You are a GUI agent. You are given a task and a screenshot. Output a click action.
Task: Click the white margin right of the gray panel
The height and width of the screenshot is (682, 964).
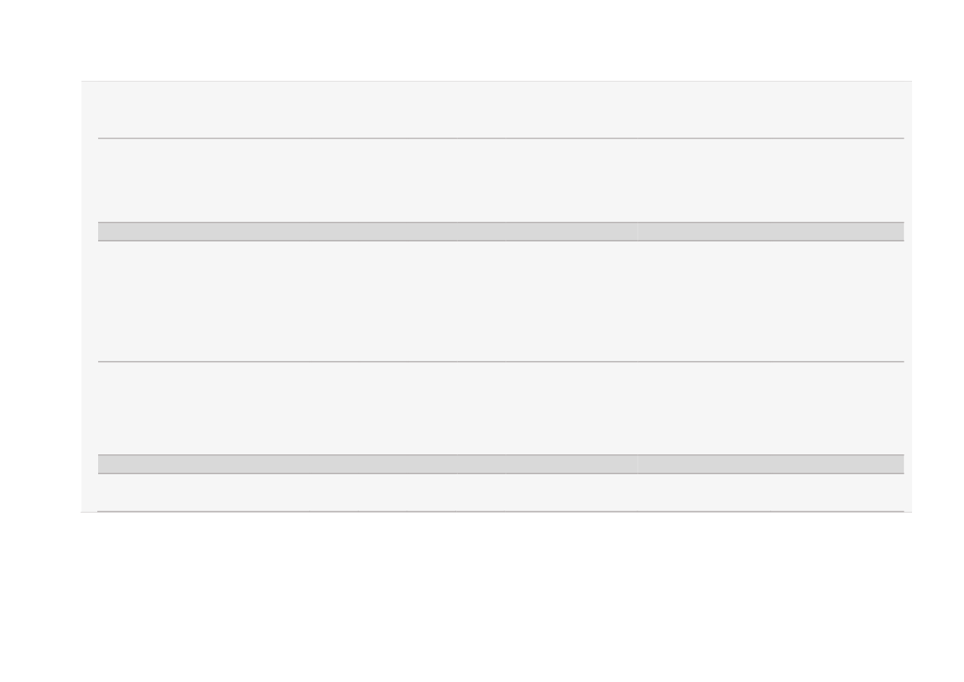(938, 296)
